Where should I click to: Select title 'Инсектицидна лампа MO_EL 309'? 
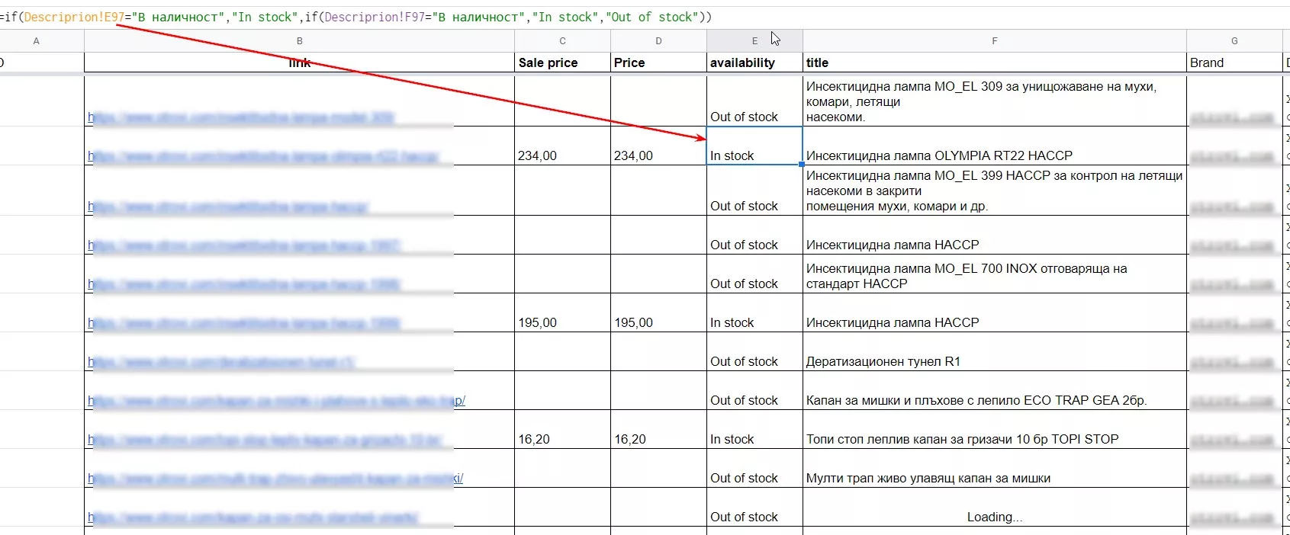tap(995, 100)
